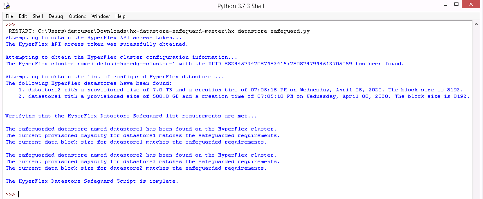Click the datastore1 500.0 GB list entry
This screenshot has height=199, width=483.
pos(244,96)
